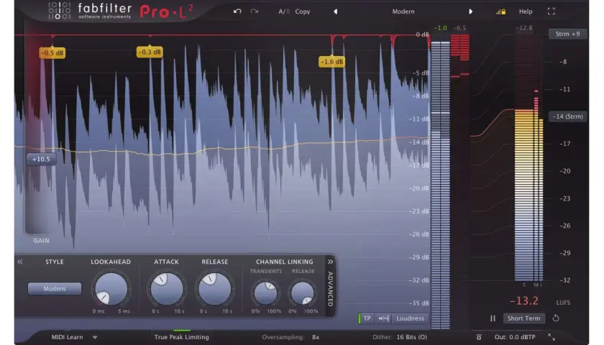Click the Channel Linking Release knob

pos(303,293)
